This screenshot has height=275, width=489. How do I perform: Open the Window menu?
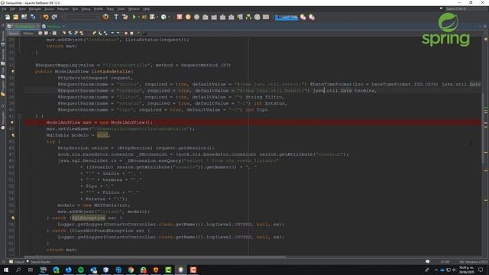tap(134, 9)
